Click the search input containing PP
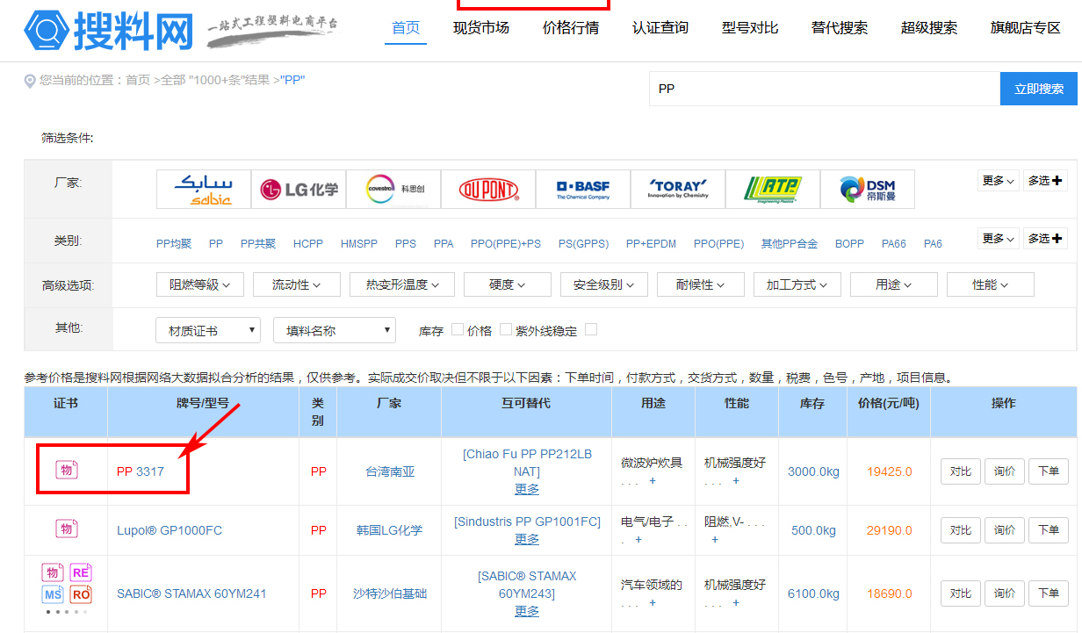 tap(825, 89)
